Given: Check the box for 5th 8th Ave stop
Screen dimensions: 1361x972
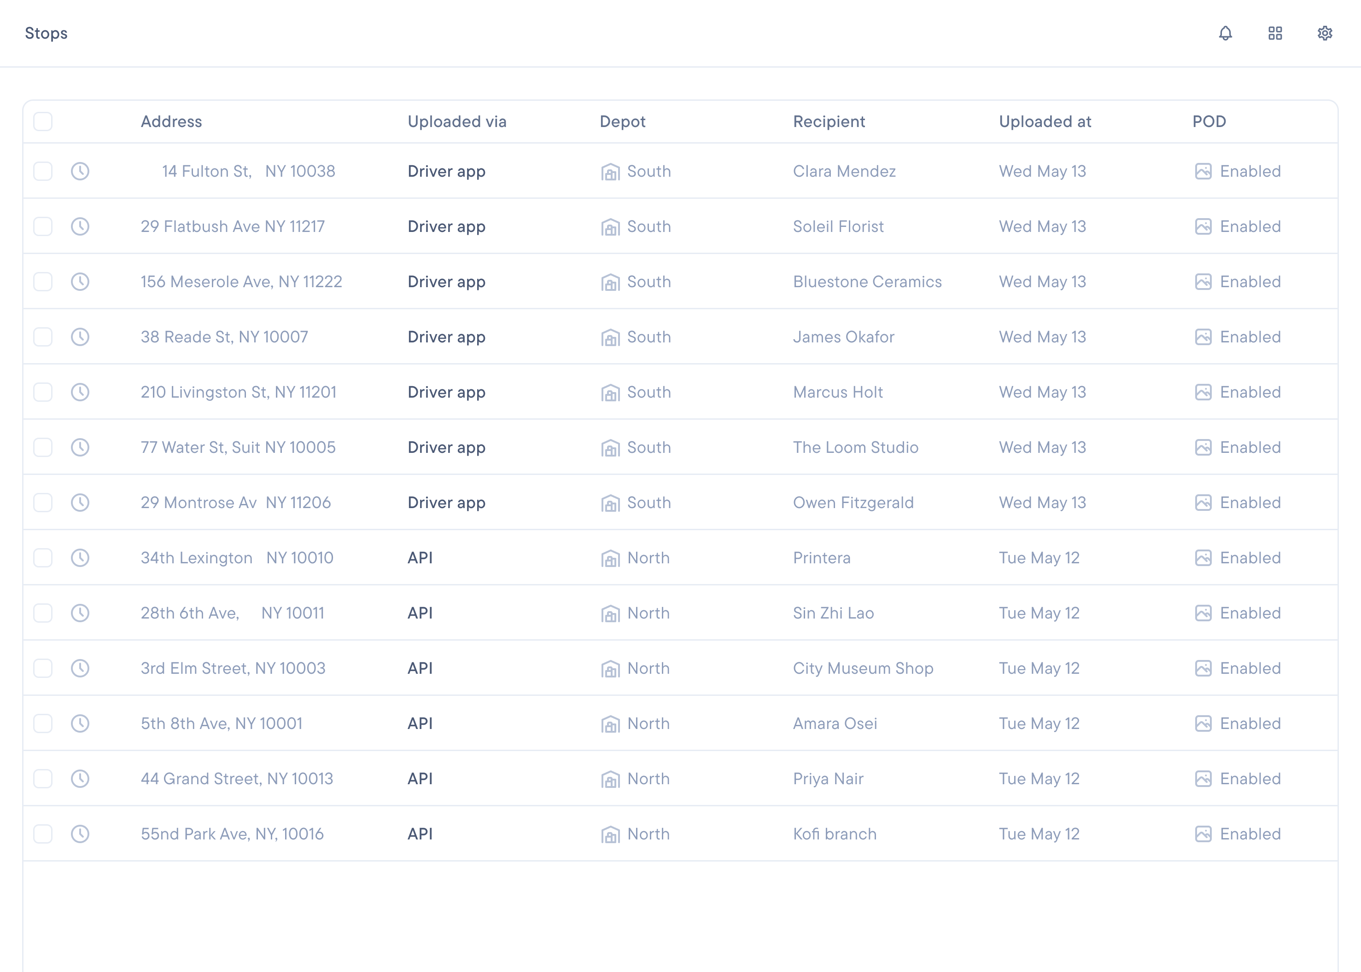Looking at the screenshot, I should click(42, 723).
